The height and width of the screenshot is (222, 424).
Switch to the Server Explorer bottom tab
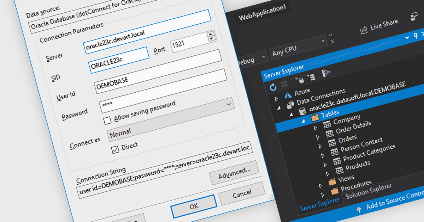point(320,204)
